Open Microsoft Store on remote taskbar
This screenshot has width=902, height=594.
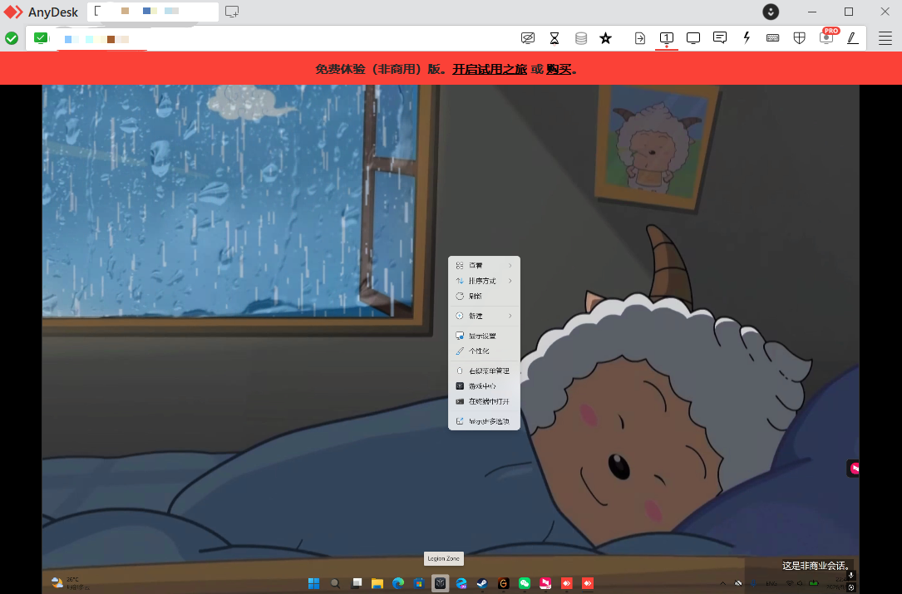click(x=419, y=583)
